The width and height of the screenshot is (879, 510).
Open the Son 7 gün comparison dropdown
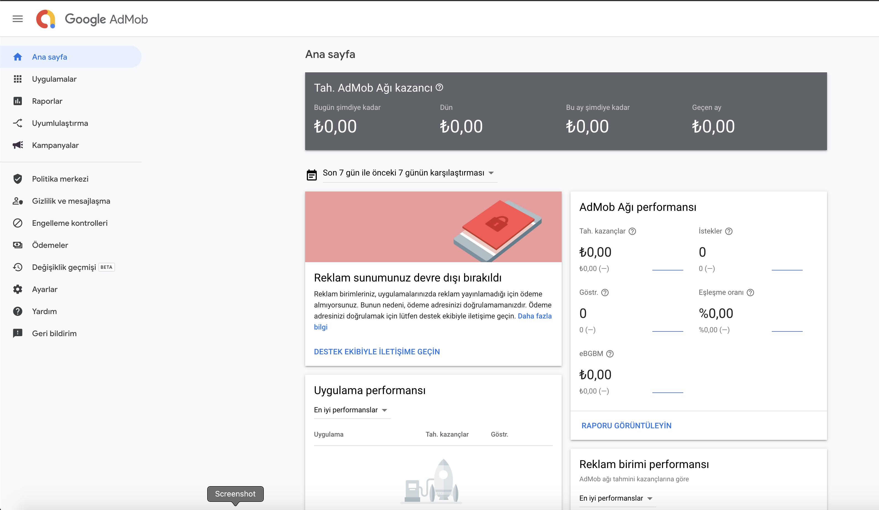tap(409, 173)
